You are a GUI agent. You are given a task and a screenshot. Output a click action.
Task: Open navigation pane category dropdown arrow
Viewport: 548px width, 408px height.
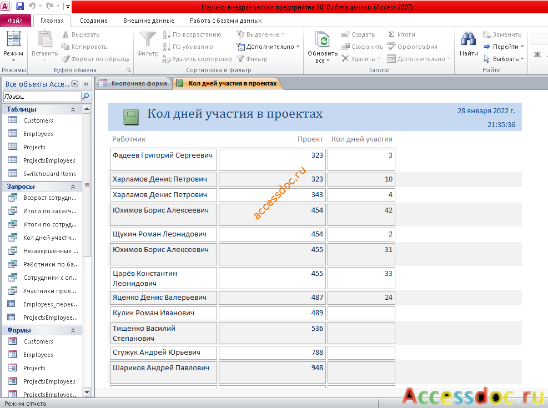[75, 84]
